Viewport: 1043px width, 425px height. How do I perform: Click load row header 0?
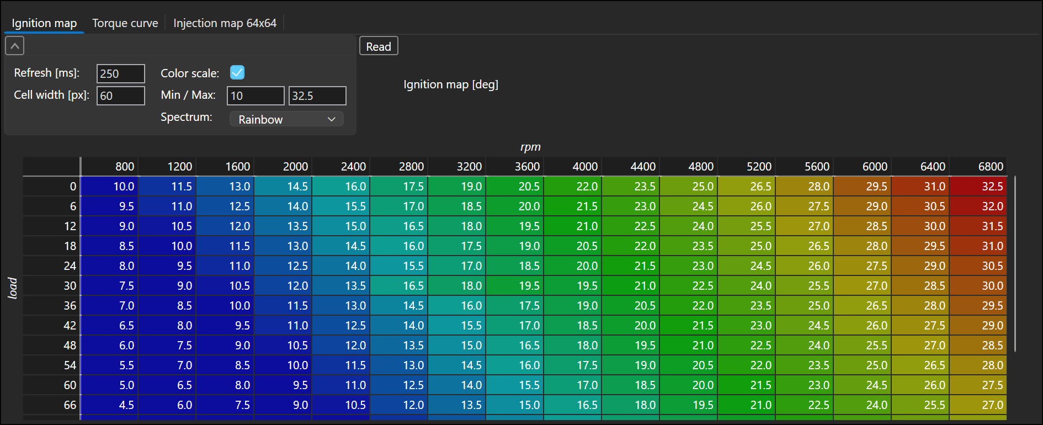pyautogui.click(x=52, y=187)
